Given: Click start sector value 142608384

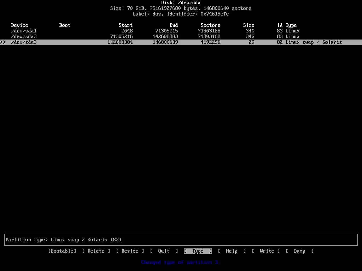Looking at the screenshot, I should click(120, 42).
